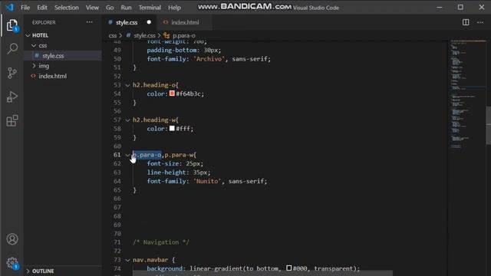The image size is (491, 276).
Task: Open Run and Debug view icon
Action: (12, 97)
